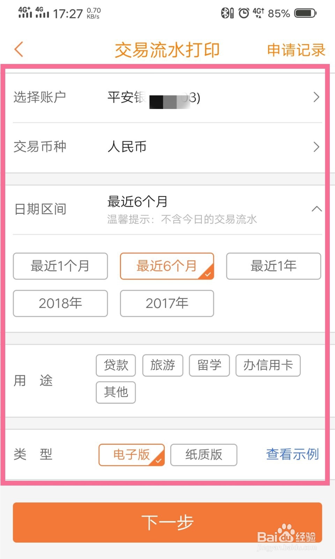The image size is (335, 559).
Task: Switch type to 纸质版
Action: [204, 455]
